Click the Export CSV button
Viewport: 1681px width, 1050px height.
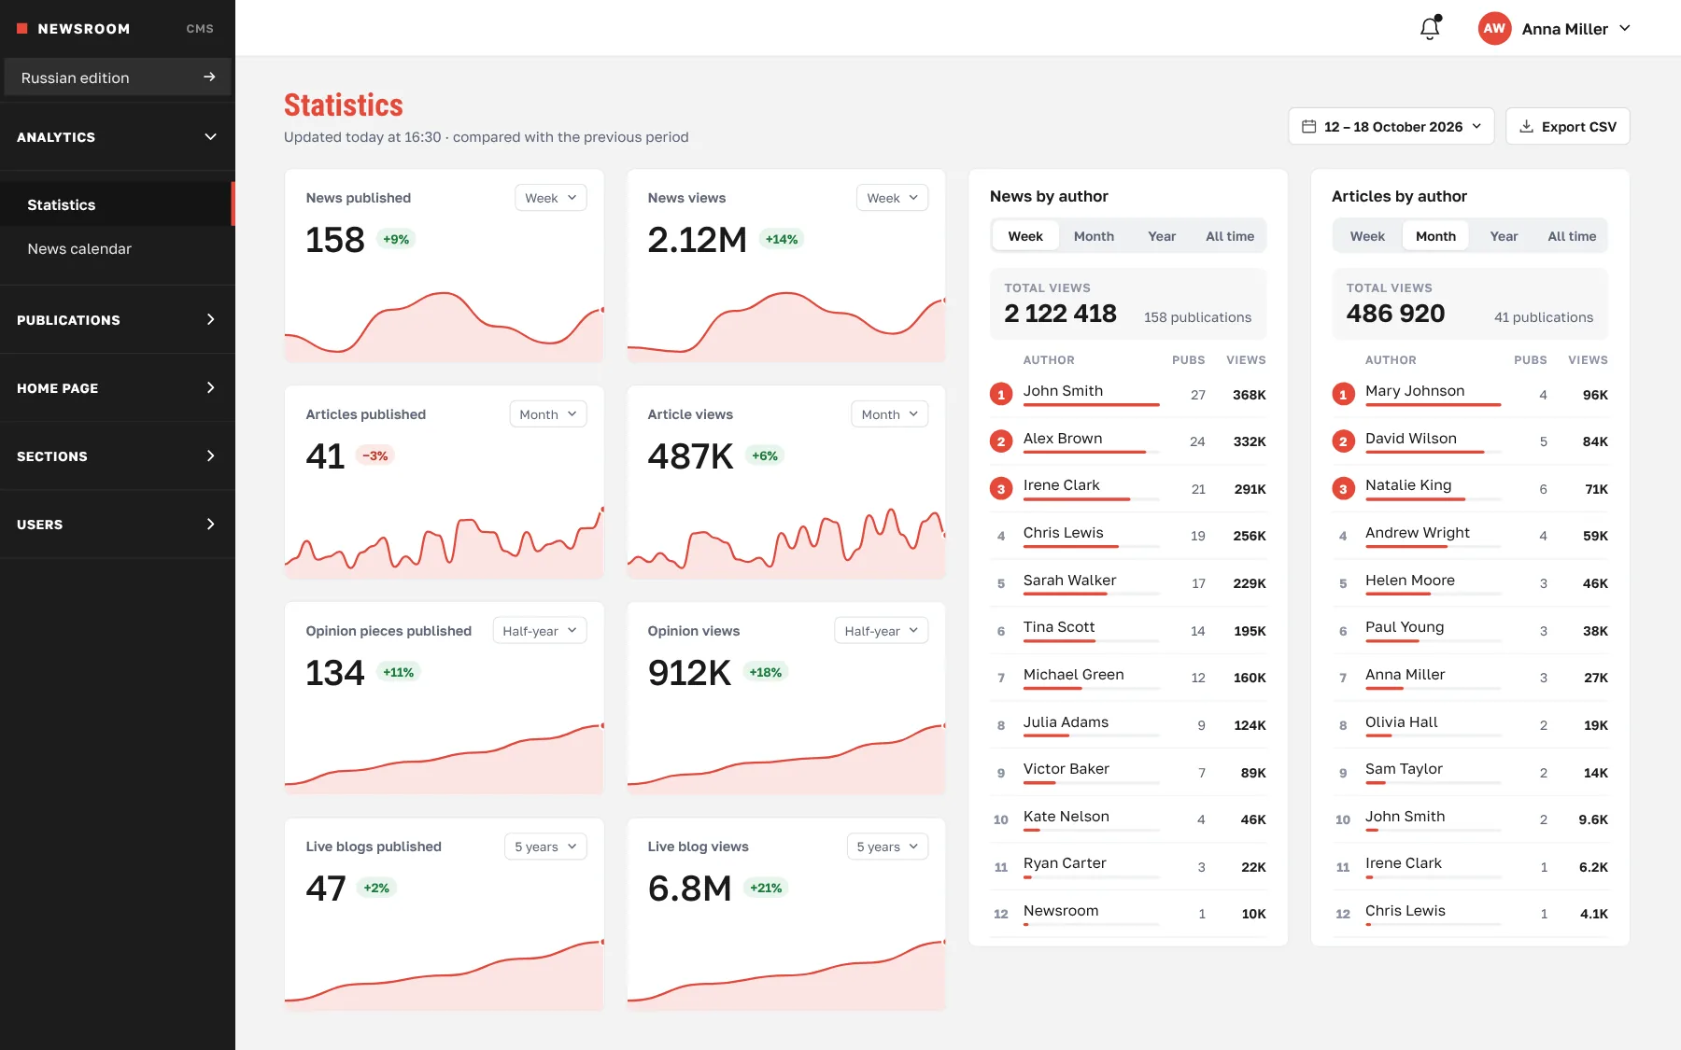1568,126
